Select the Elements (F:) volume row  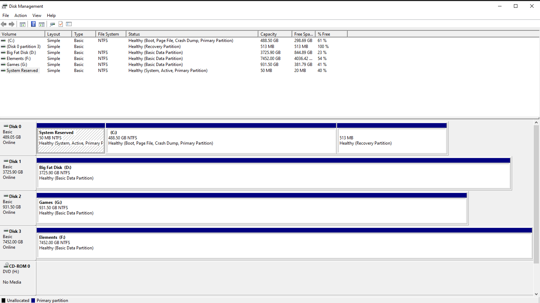[x=174, y=59]
